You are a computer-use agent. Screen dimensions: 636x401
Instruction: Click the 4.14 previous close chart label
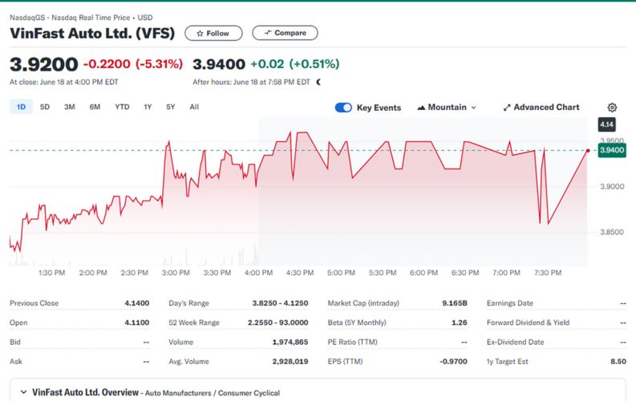[607, 124]
